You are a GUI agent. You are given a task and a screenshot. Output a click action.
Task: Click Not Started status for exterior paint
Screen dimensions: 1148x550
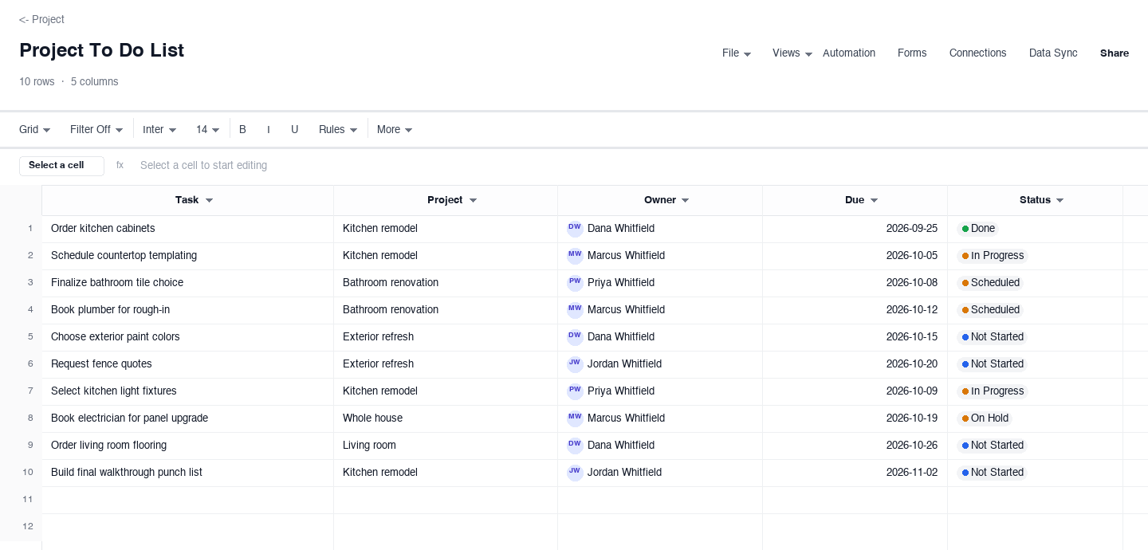point(993,337)
